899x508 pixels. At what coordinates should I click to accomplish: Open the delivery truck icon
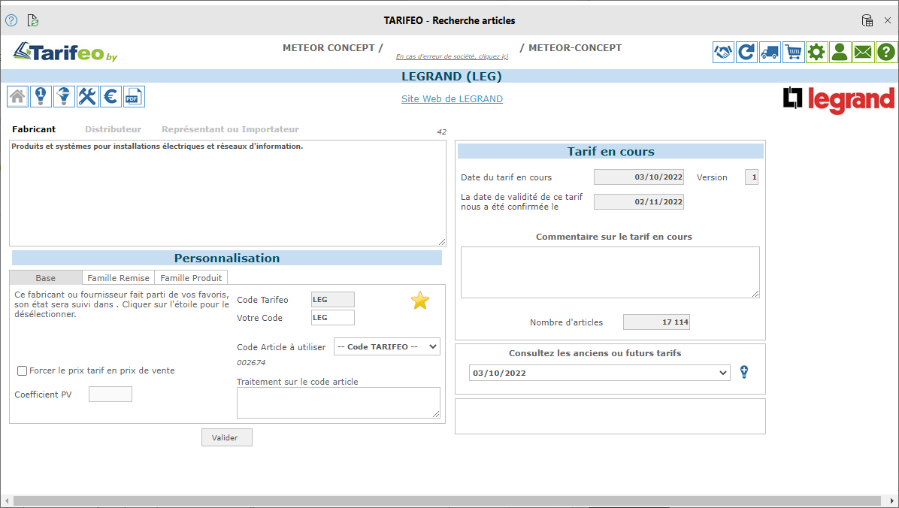coord(770,52)
